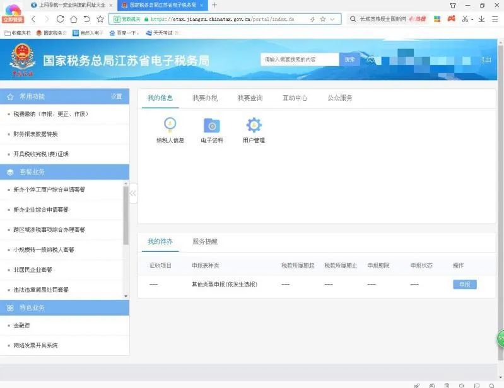Click browser forward arrow
The height and width of the screenshot is (388, 504).
47,19
